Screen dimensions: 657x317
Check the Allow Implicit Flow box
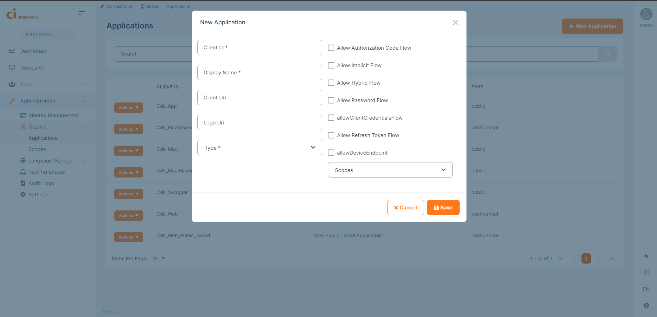click(x=331, y=65)
